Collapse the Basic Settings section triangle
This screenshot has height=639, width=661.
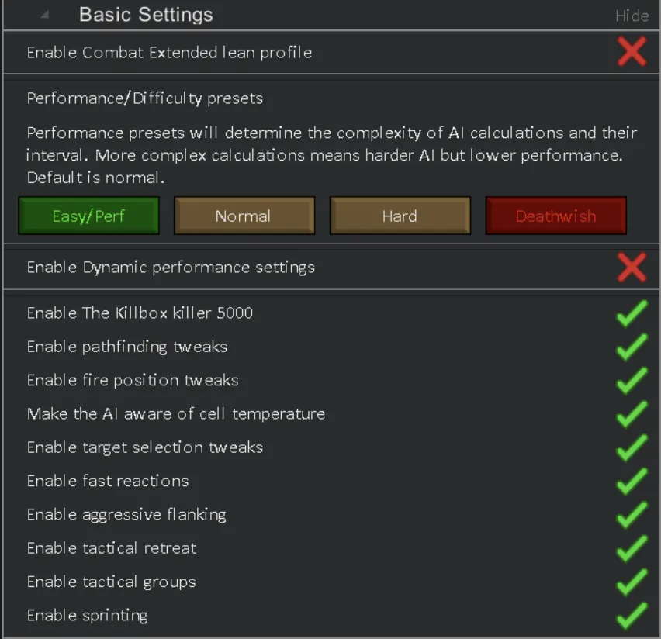coord(45,15)
